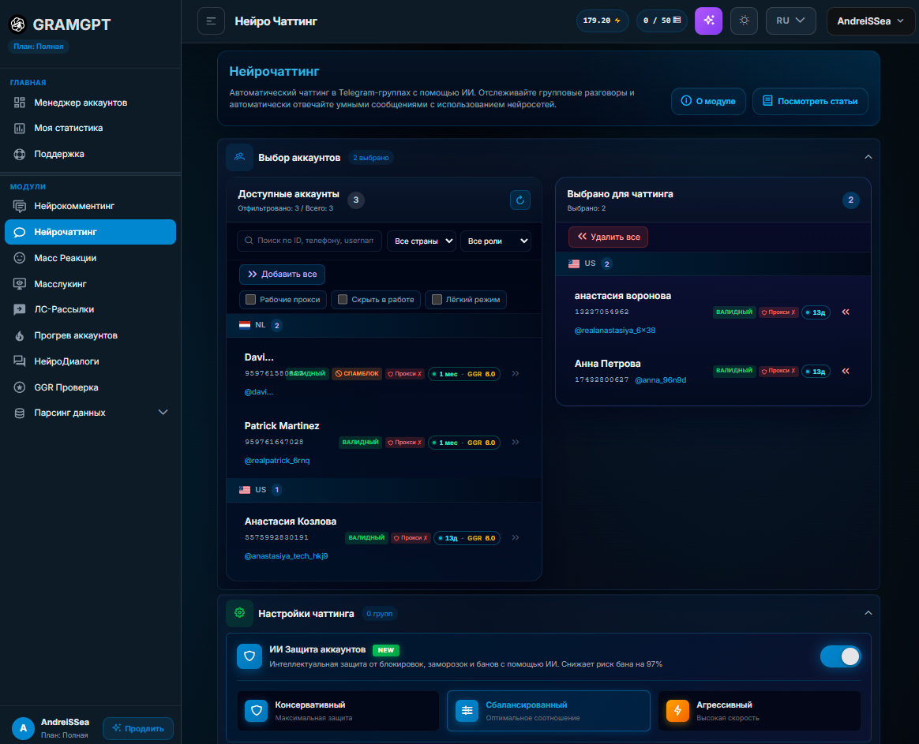The image size is (919, 744).
Task: Click the План: Полная badge under logo
Action: (39, 47)
